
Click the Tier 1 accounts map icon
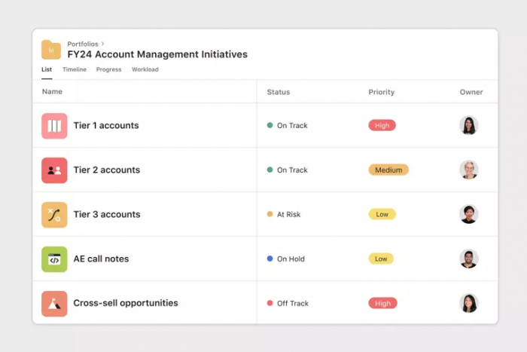pyautogui.click(x=54, y=126)
